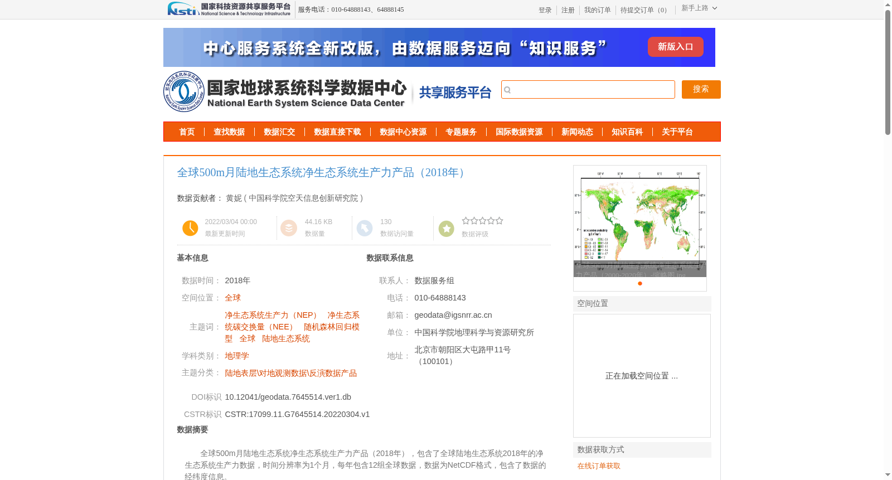Click keyword 陆地生态系统

pos(286,338)
